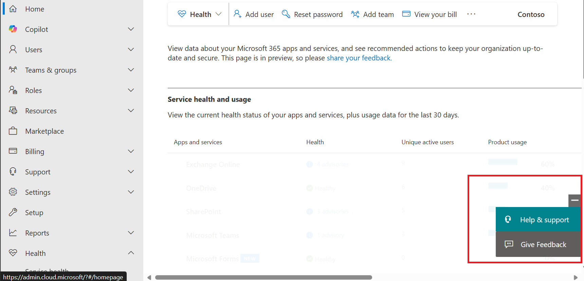Image resolution: width=584 pixels, height=281 pixels.
Task: Click the Add user person icon
Action: pyautogui.click(x=237, y=14)
